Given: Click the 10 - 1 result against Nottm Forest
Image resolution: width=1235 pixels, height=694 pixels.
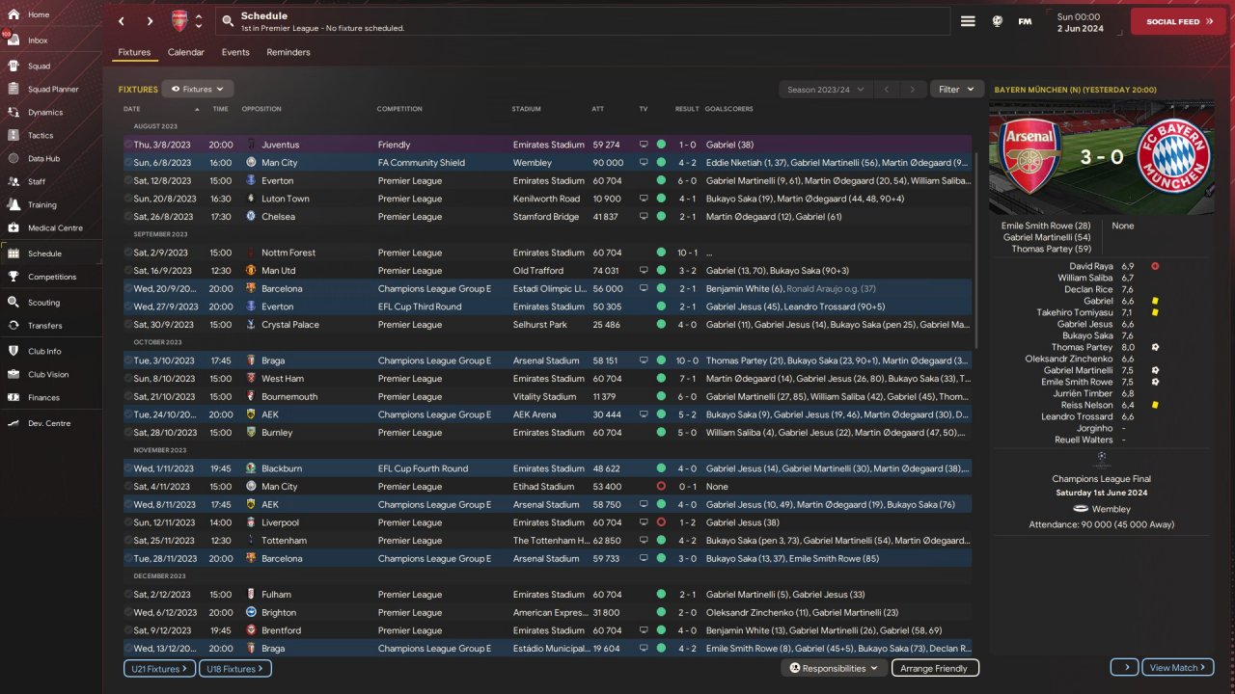Looking at the screenshot, I should coord(686,253).
